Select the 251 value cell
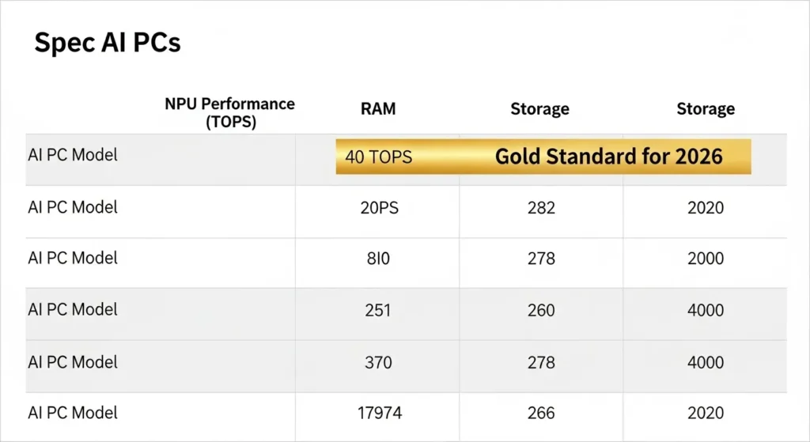The image size is (810, 442). [378, 310]
